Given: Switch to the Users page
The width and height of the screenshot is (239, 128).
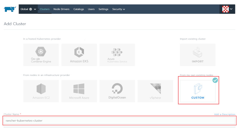Looking at the screenshot, I should (x=91, y=9).
